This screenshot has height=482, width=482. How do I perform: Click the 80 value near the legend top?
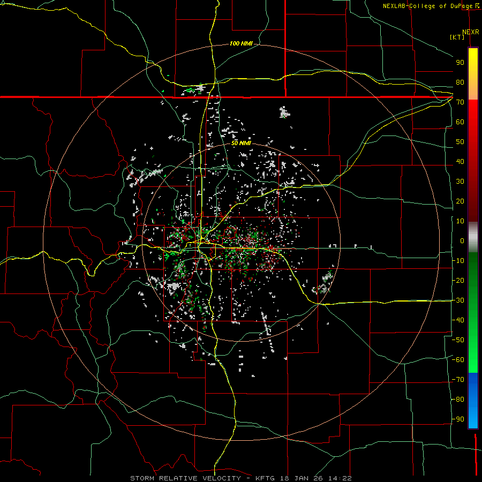tap(460, 82)
